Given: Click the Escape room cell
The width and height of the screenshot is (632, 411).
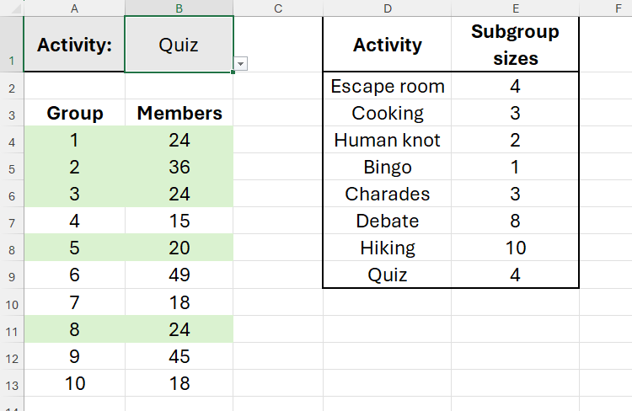Looking at the screenshot, I should pos(387,86).
